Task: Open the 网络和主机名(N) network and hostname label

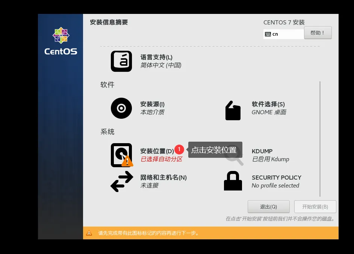Action: (x=163, y=177)
